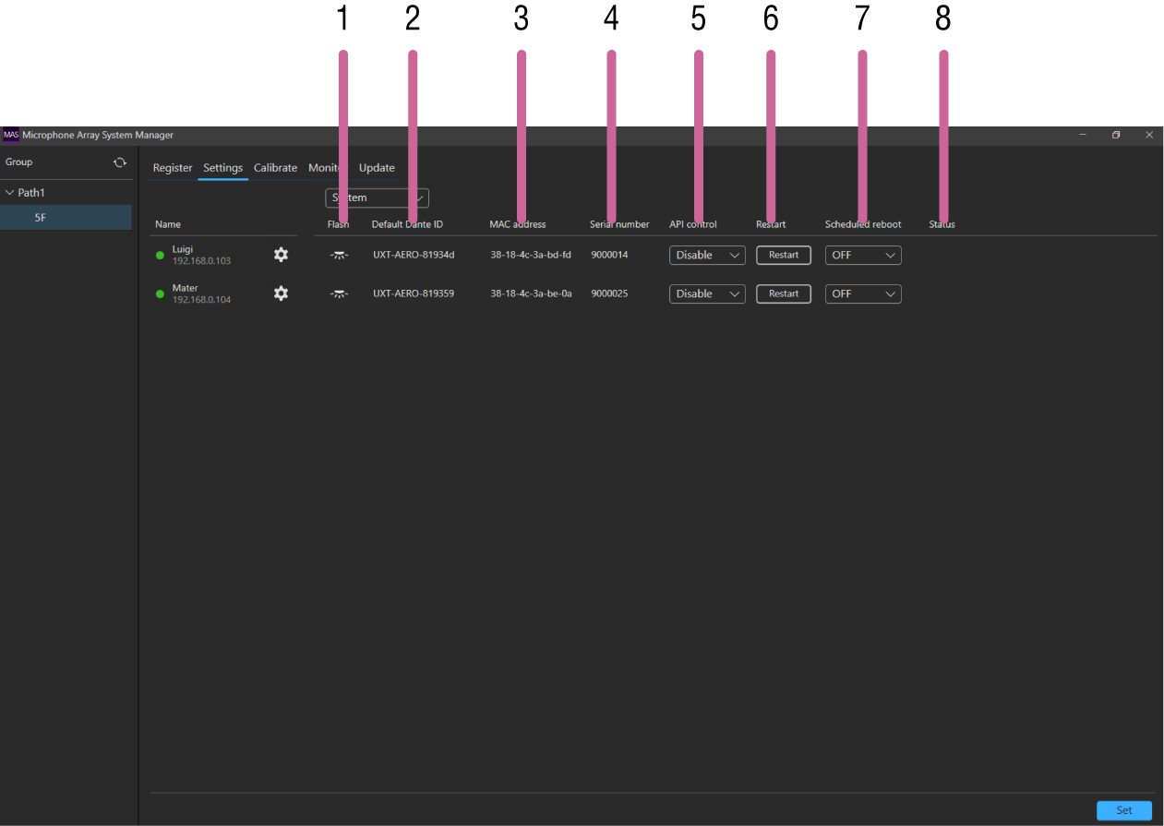The image size is (1164, 826).
Task: Click Luigi's green status indicator
Action: 160,256
